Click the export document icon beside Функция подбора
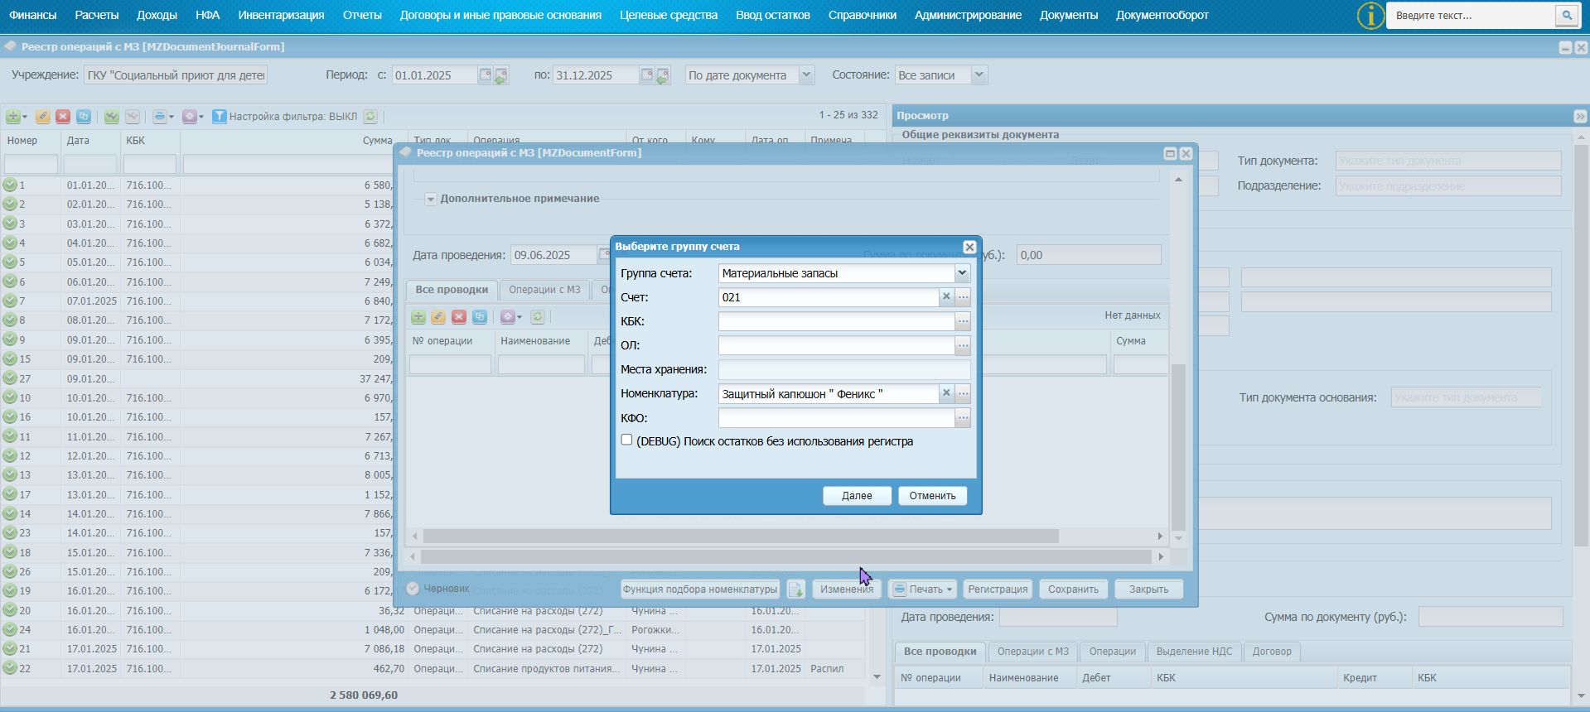Viewport: 1590px width, 712px height. click(x=795, y=589)
